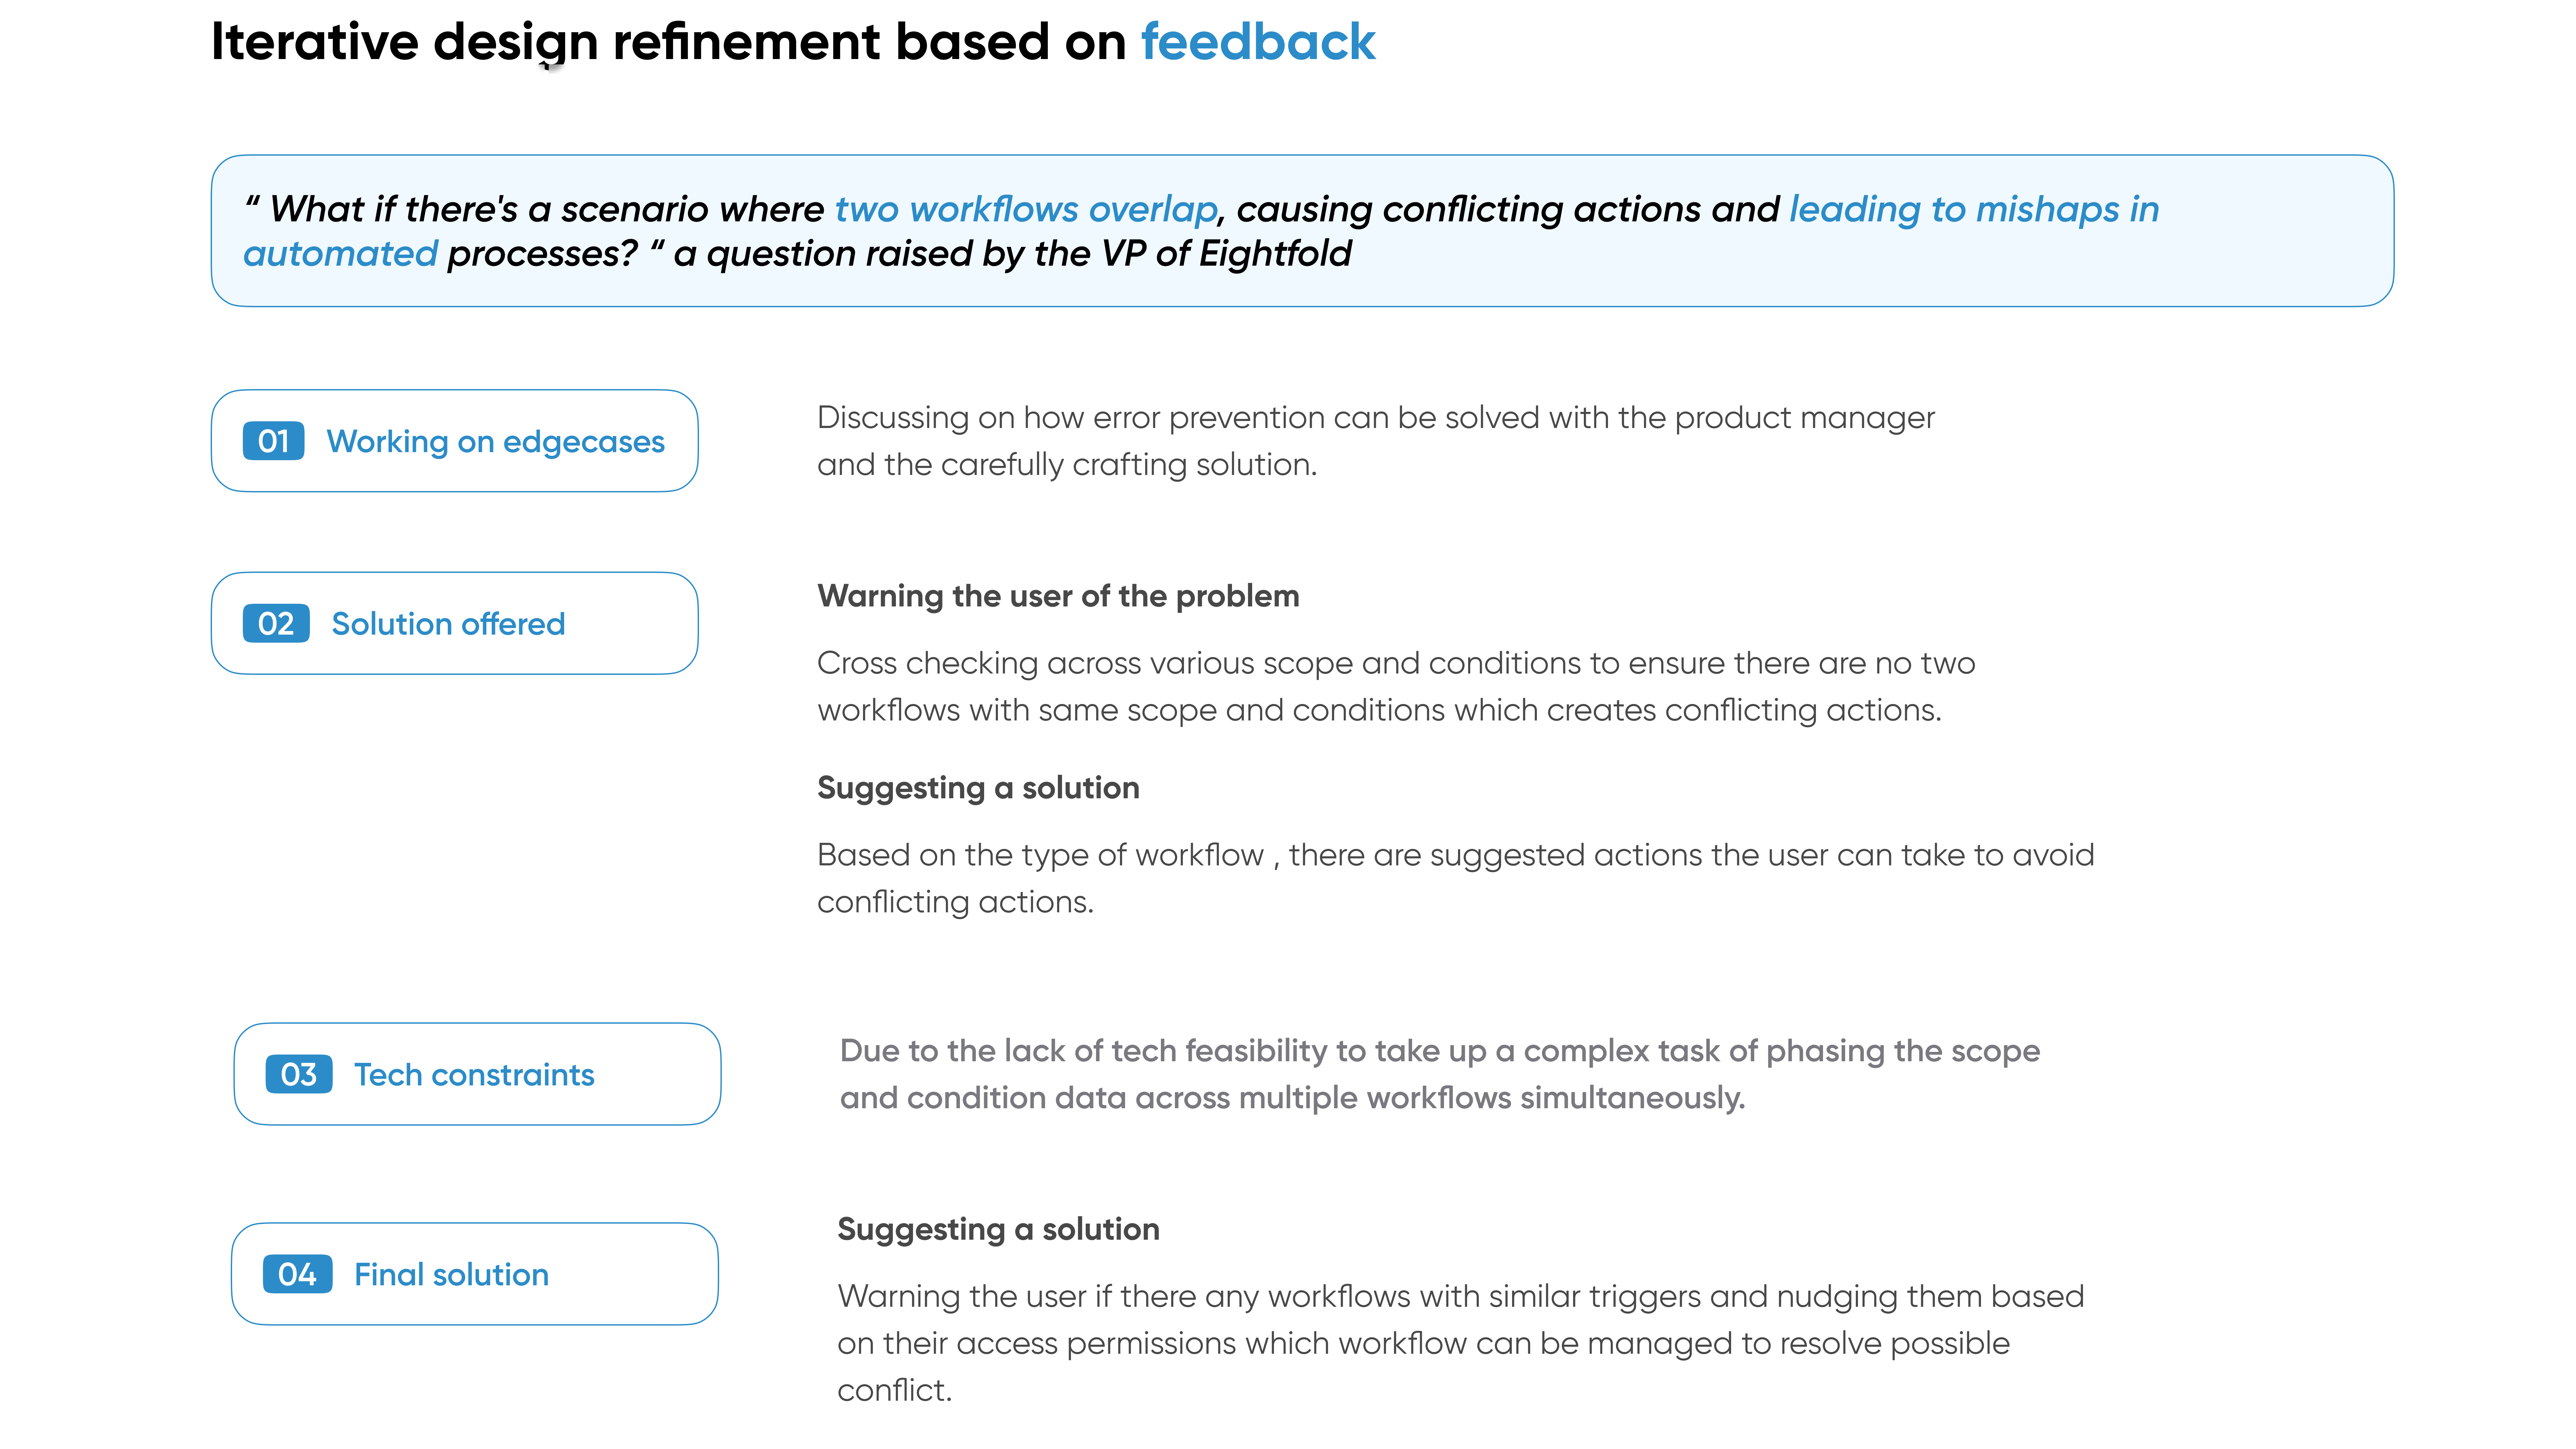
Task: Click the "Suggesting a solution" heading beside Final solution
Action: coord(998,1229)
